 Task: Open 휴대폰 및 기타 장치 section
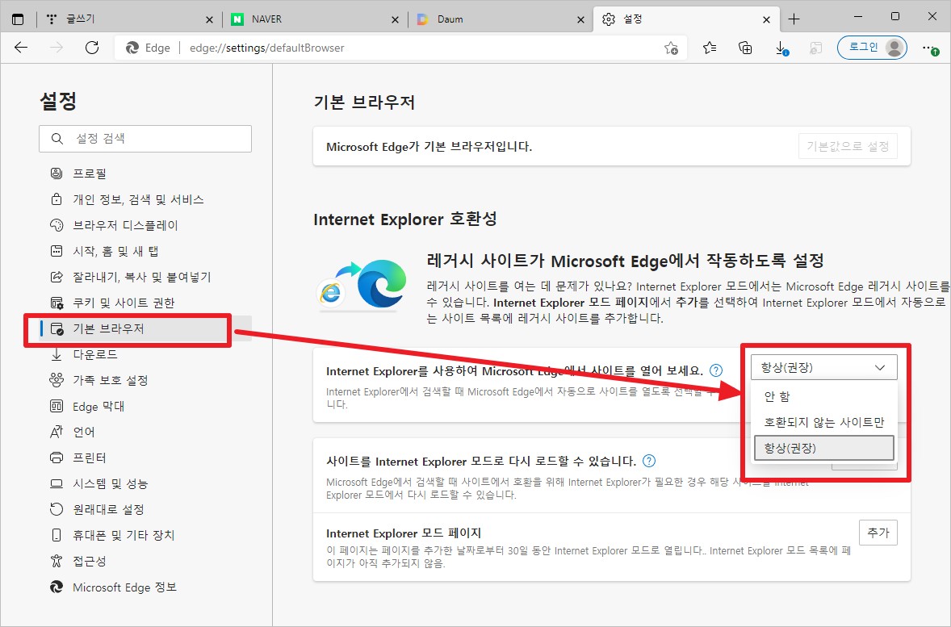click(x=145, y=536)
